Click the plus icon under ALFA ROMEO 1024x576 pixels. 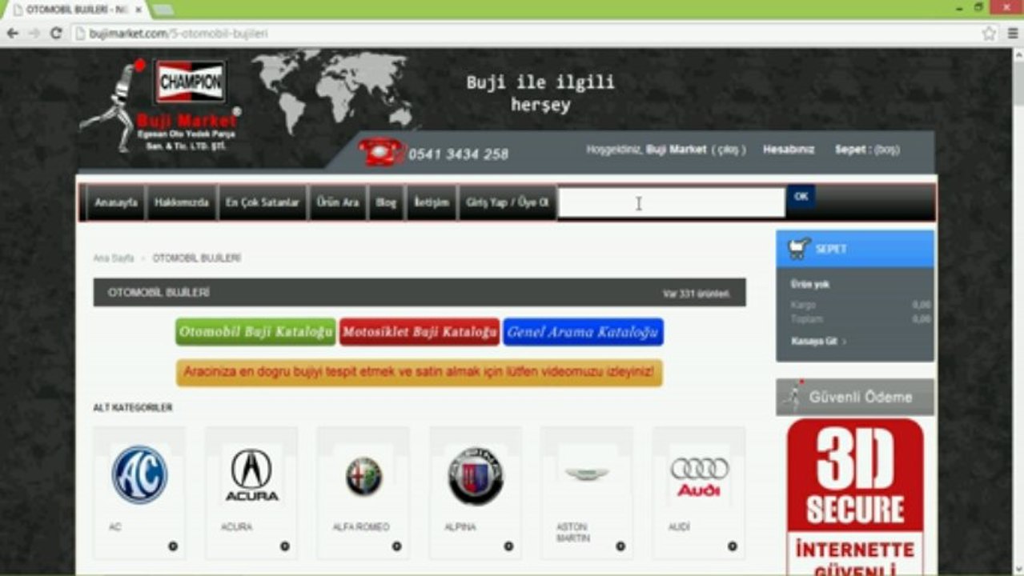coord(396,546)
